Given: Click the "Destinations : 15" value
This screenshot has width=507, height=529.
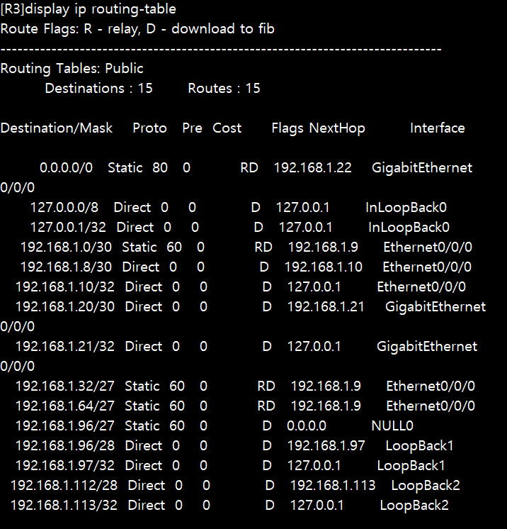Looking at the screenshot, I should point(98,89).
